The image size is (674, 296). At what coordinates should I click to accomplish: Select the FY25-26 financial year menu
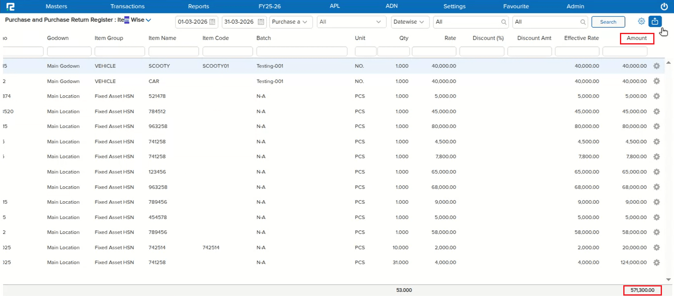(x=269, y=6)
